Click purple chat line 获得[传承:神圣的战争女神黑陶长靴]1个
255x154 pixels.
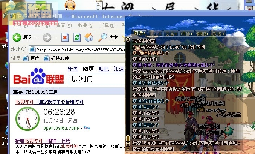tap(173, 65)
